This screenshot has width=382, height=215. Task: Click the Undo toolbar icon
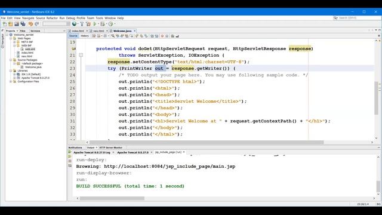[x=30, y=24]
